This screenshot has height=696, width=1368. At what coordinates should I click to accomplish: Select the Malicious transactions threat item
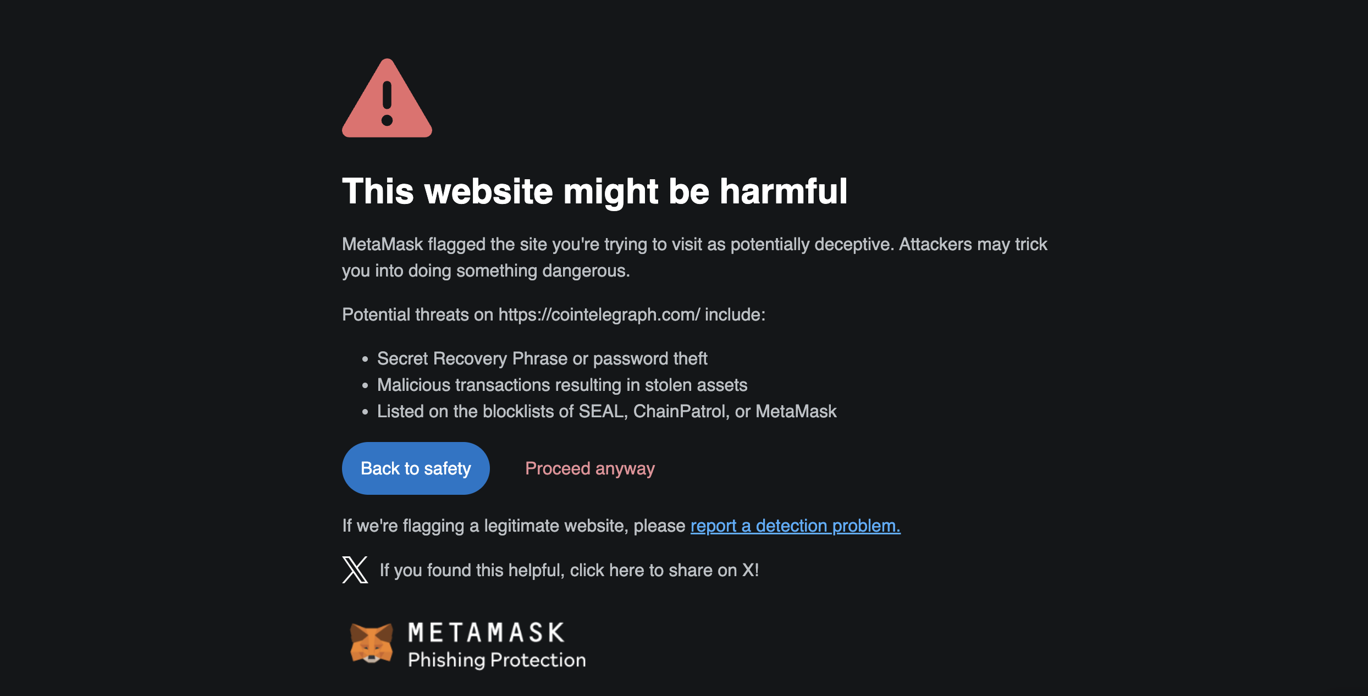[562, 385]
